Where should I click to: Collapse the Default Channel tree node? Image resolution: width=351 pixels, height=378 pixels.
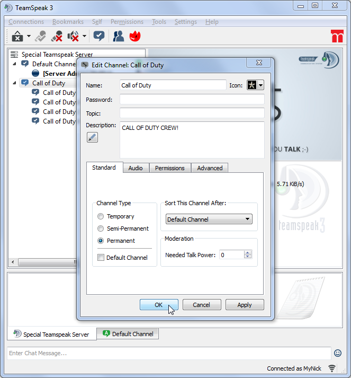click(x=14, y=64)
